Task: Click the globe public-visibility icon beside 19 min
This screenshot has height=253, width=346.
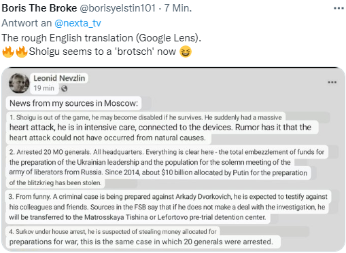Action: pos(65,88)
